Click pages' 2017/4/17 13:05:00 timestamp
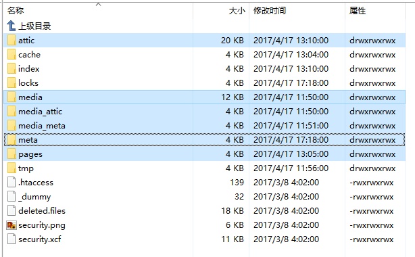 [291, 154]
